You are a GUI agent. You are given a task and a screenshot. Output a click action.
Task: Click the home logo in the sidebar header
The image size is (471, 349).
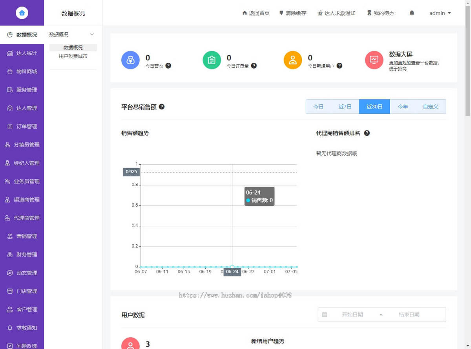(x=22, y=13)
